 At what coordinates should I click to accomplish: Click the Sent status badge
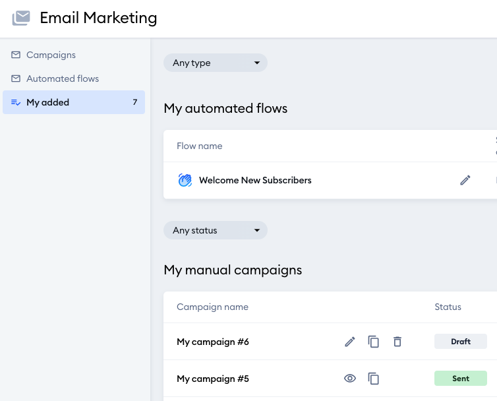point(461,378)
